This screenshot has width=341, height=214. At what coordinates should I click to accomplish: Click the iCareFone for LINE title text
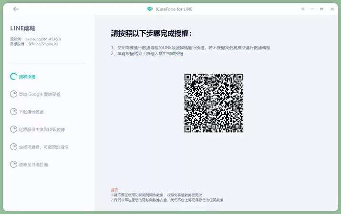pos(174,9)
